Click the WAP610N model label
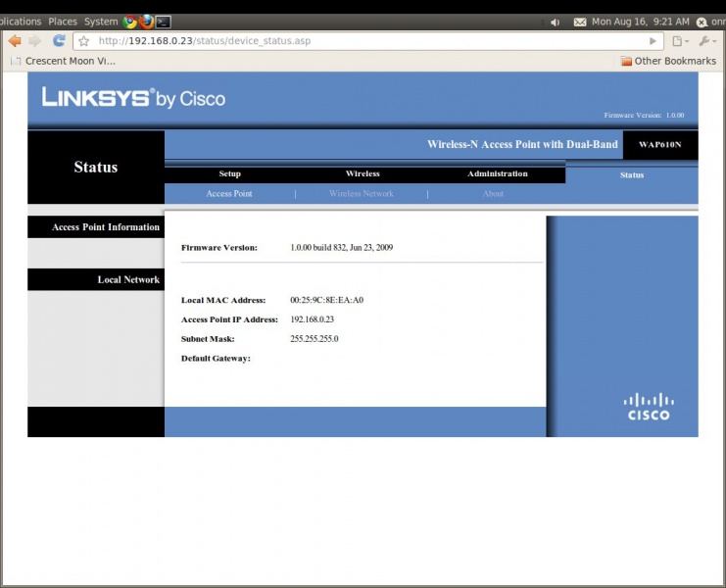The height and width of the screenshot is (588, 726). coord(660,144)
